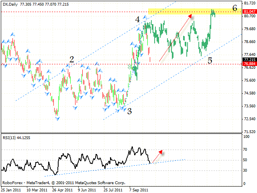Click wave label 2 above the horizontal line
Image resolution: width=257 pixels, height=193 pixels.
click(71, 60)
